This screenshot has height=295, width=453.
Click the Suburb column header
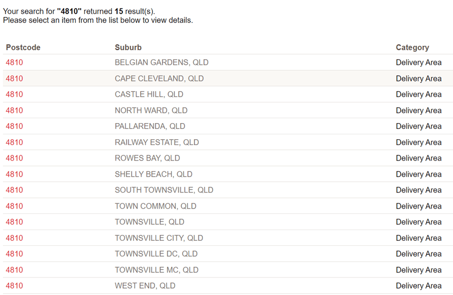(x=128, y=47)
